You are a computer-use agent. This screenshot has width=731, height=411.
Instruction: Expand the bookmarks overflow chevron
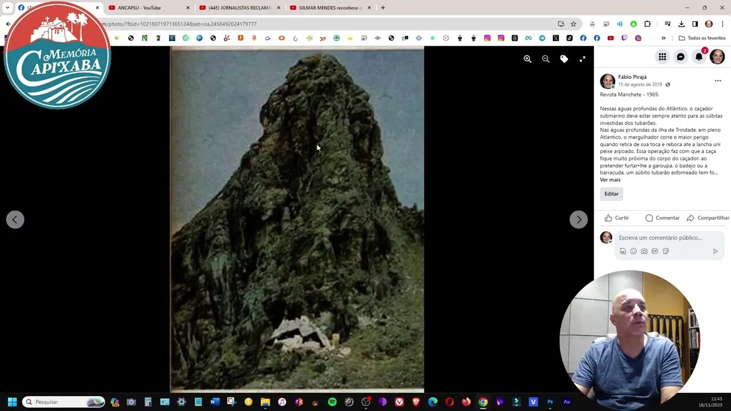[x=663, y=38]
